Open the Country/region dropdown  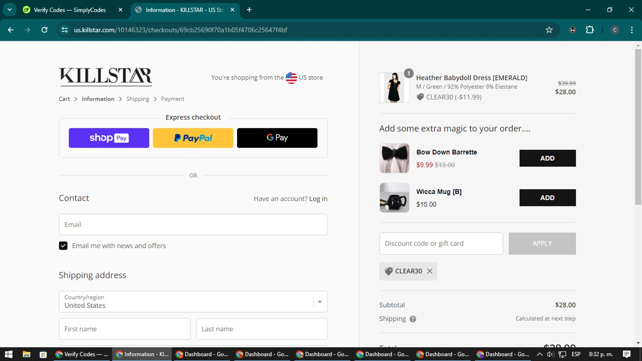[193, 301]
